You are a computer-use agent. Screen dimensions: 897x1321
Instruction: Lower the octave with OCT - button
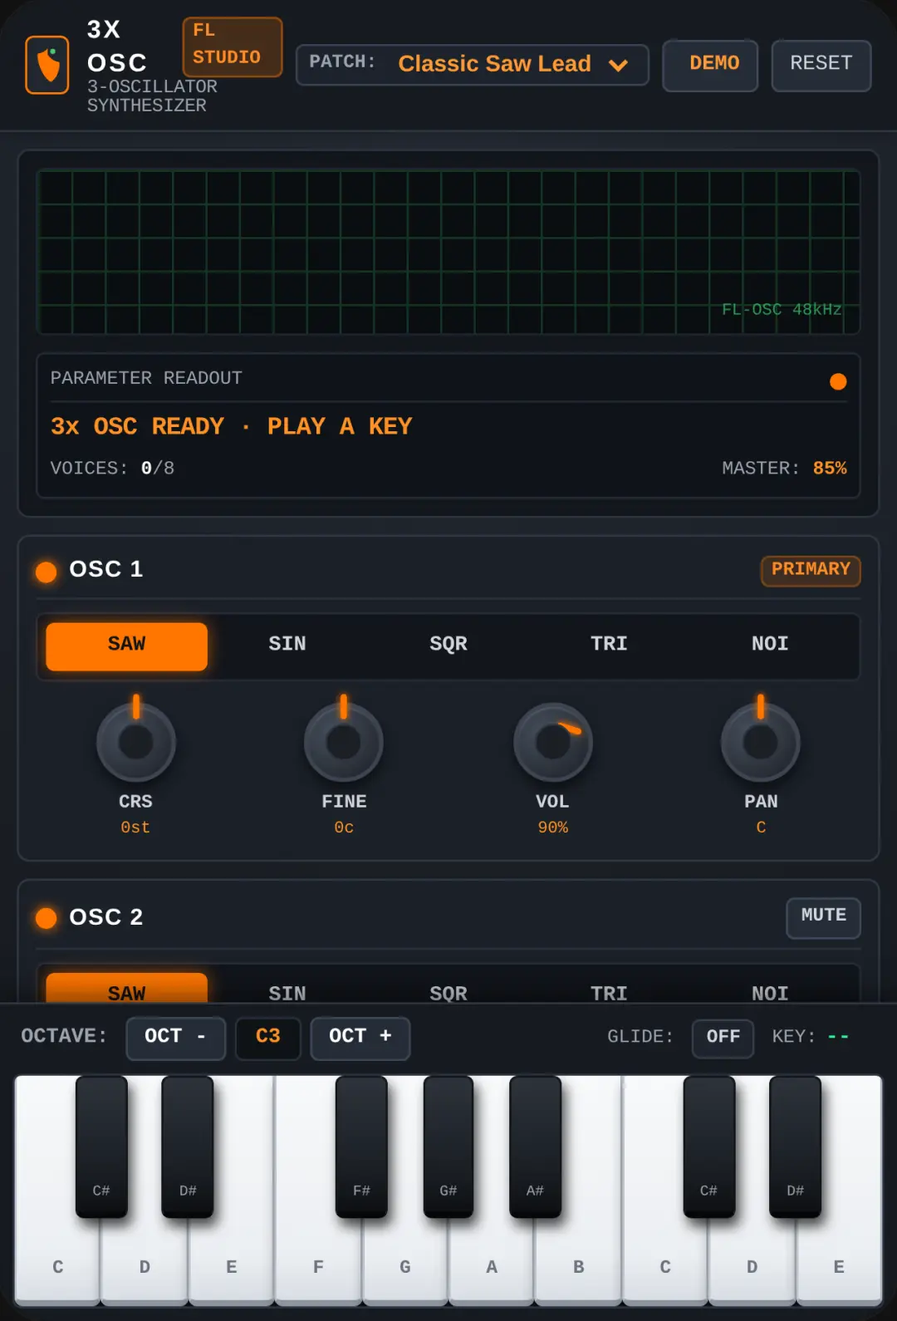point(175,1038)
